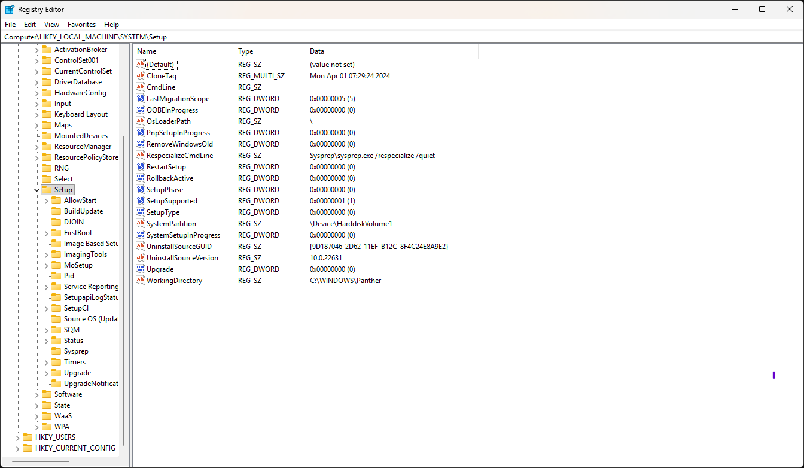The image size is (804, 468).
Task: Click the DWORD icon beside LastMigrationScope
Action: [141, 99]
